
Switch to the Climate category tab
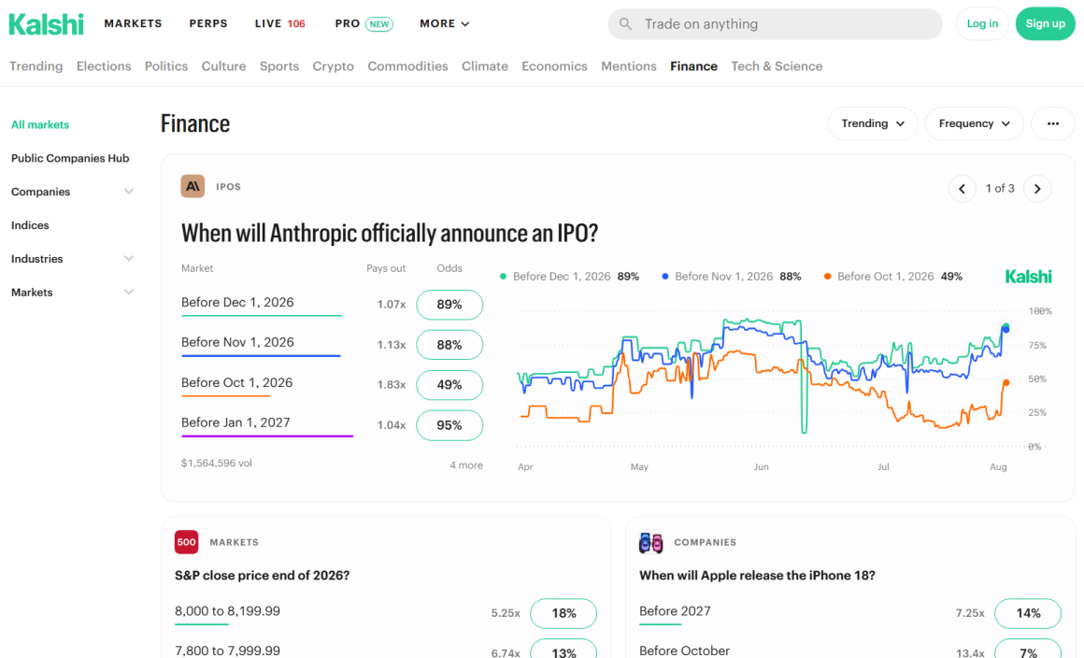coord(485,66)
